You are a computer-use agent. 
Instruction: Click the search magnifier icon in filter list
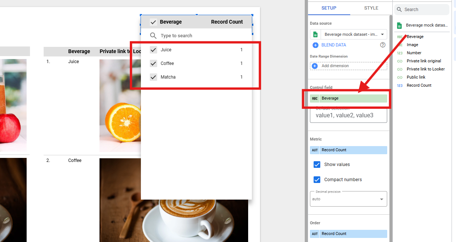153,36
